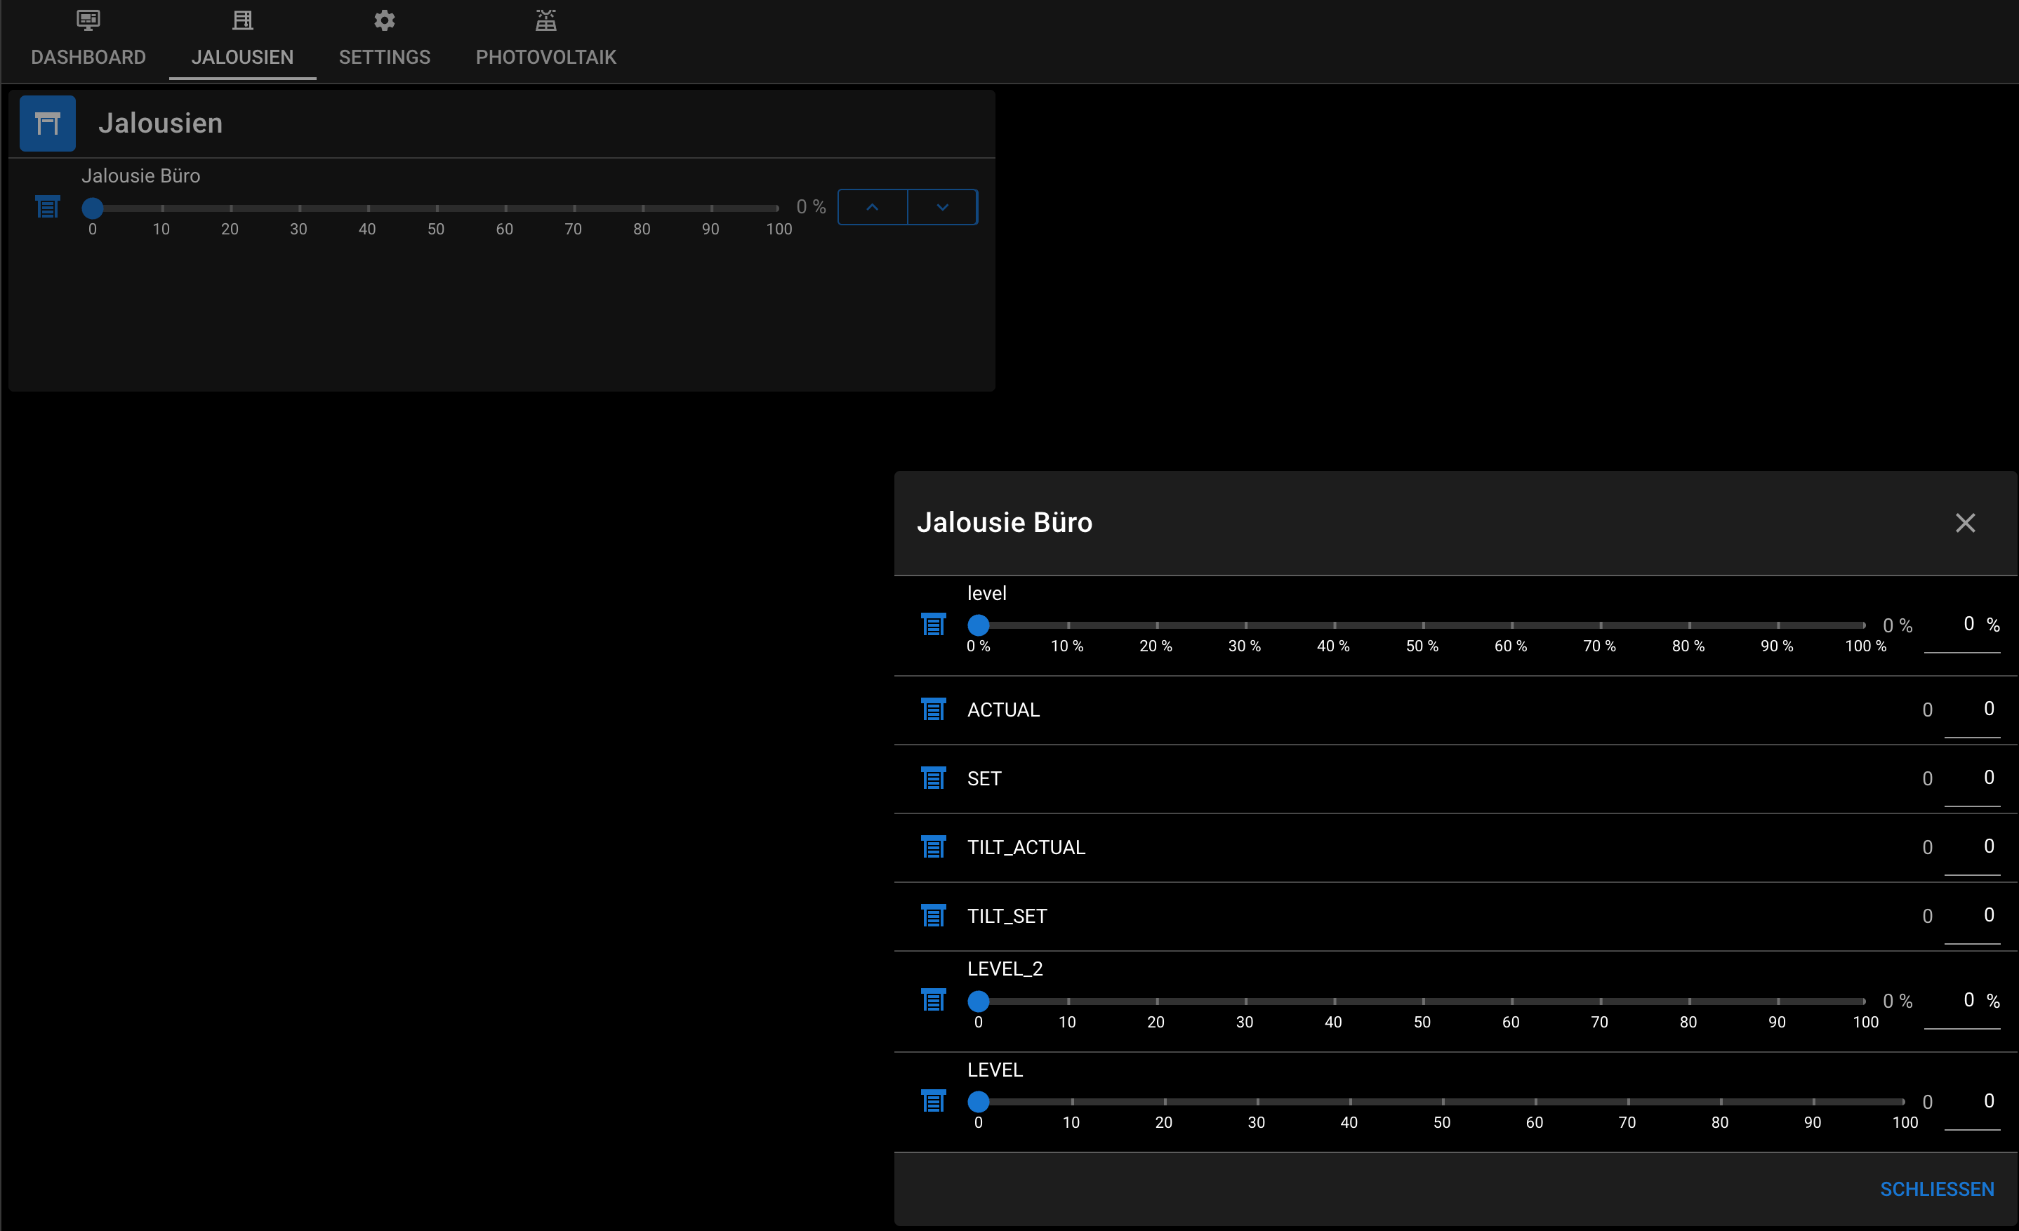Click the blind icon in the LEVEL_2 row
This screenshot has height=1231, width=2019.
(933, 1000)
